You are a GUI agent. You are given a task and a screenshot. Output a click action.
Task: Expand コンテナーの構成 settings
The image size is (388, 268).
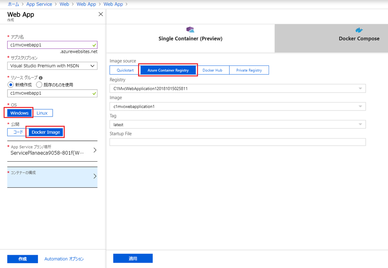pyautogui.click(x=52, y=177)
